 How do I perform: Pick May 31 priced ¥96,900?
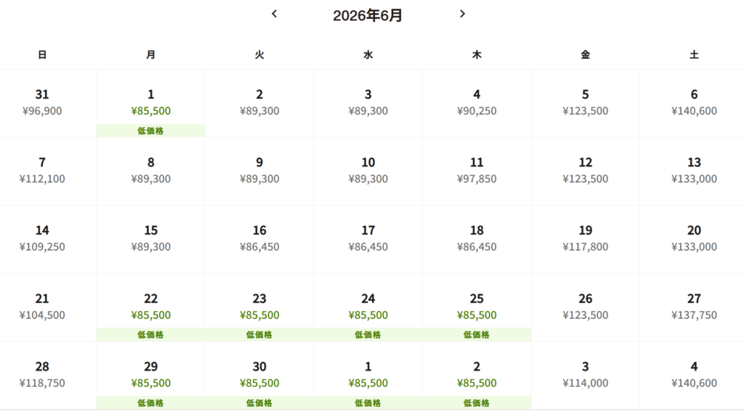pyautogui.click(x=42, y=102)
